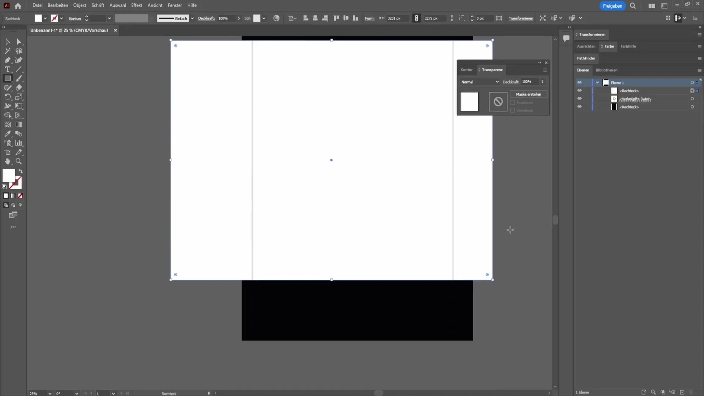The image size is (704, 396).
Task: Open the Fenster menu
Action: pos(175,5)
